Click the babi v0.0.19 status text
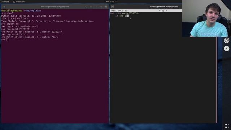 119,10
